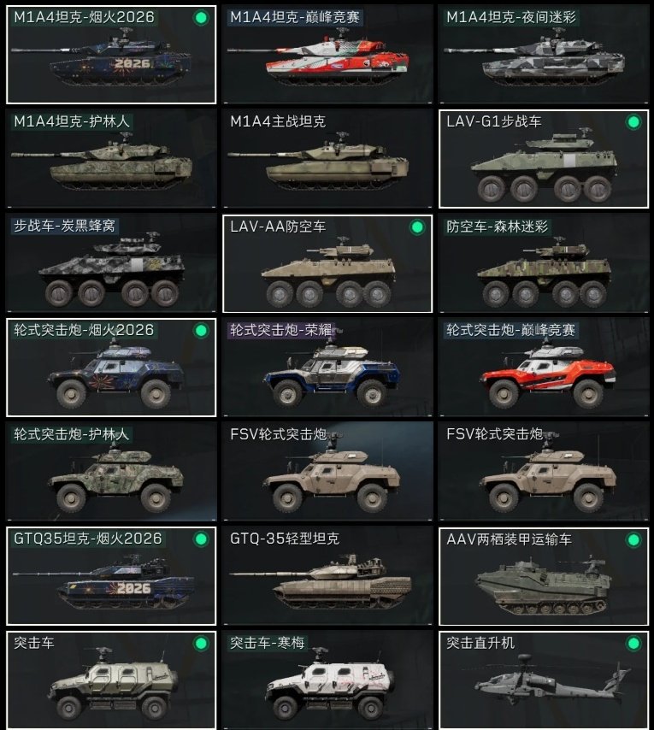Viewport: 654px width, 730px height.
Task: Pick the 轮式突击炮-巅峰竞赛 red skin
Action: click(544, 368)
